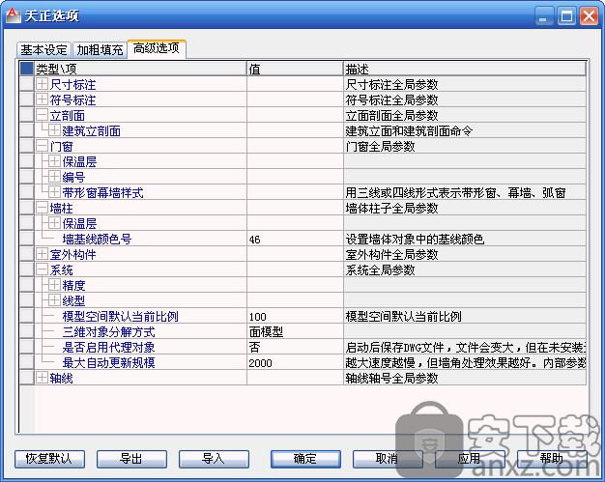The image size is (605, 482).
Task: Click the 导入 button
Action: tap(214, 459)
